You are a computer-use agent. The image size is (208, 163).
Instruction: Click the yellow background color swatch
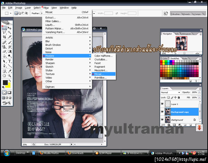[9, 86]
